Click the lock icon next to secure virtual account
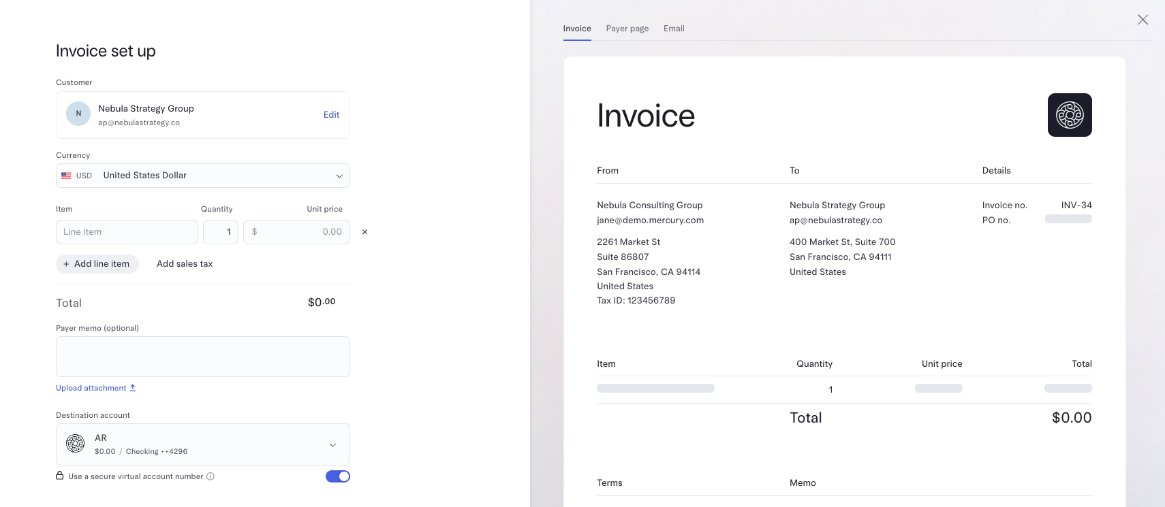The width and height of the screenshot is (1165, 507). [60, 476]
